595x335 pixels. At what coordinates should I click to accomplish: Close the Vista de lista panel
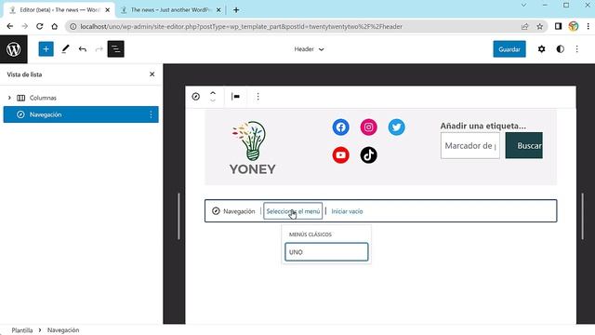[152, 74]
